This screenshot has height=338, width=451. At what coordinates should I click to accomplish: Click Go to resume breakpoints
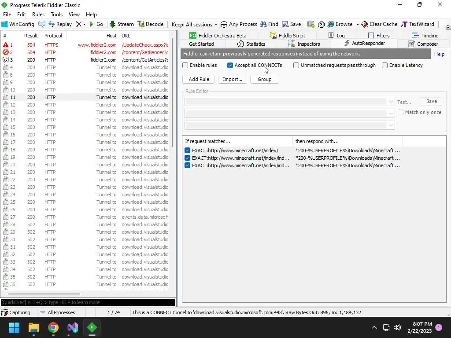tap(96, 24)
